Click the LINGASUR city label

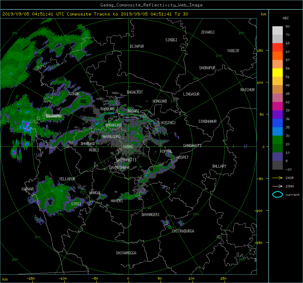pos(191,94)
